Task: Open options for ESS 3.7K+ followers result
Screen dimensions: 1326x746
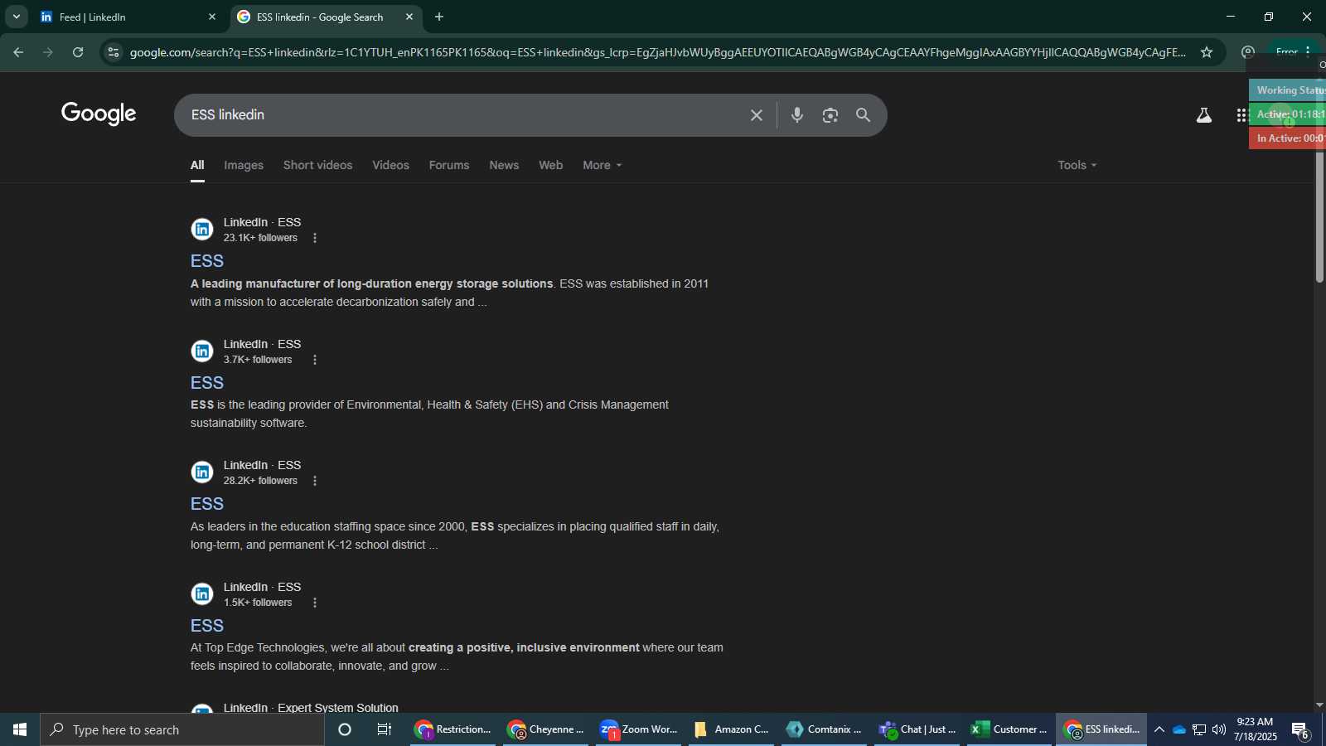Action: [315, 360]
